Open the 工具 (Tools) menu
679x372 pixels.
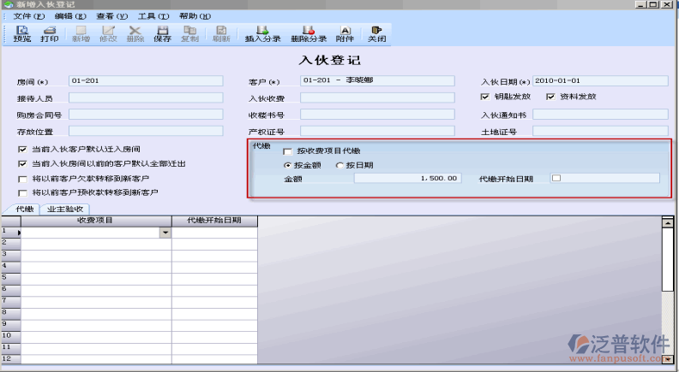pos(153,16)
